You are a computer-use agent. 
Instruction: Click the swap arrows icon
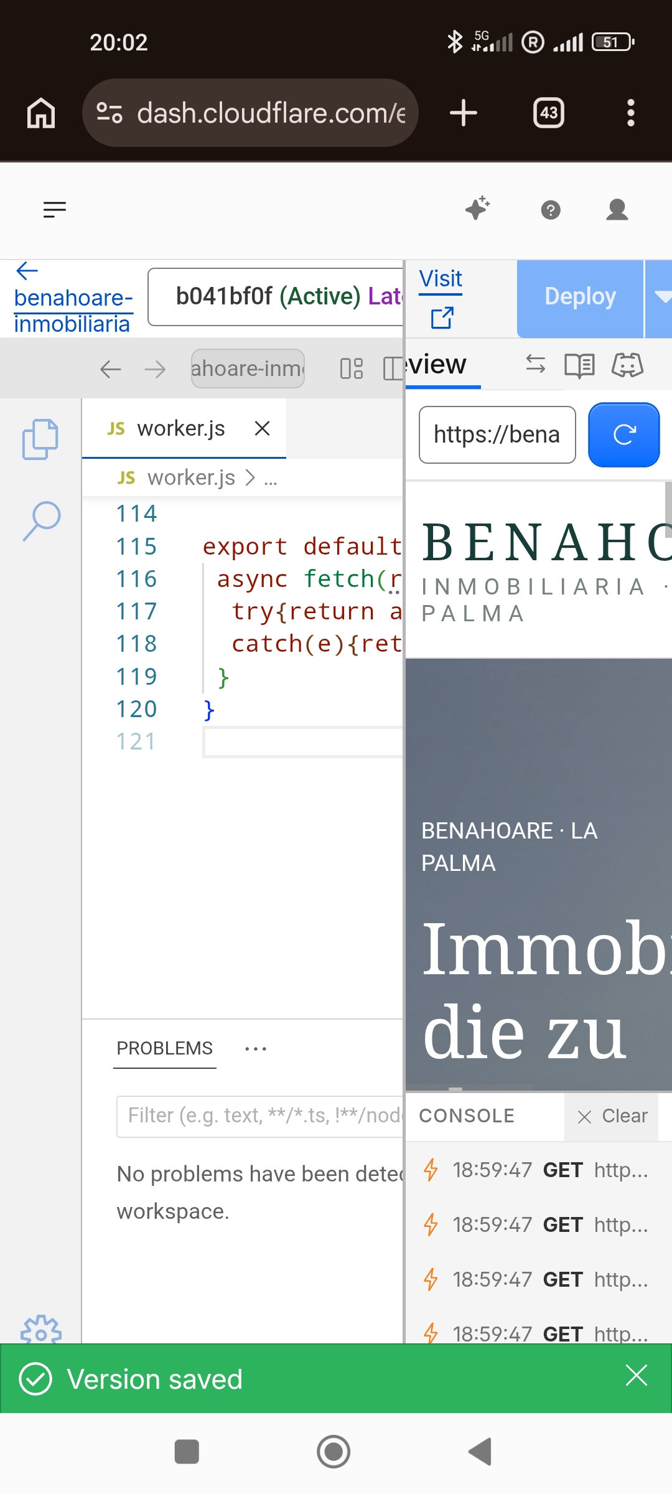pos(536,364)
